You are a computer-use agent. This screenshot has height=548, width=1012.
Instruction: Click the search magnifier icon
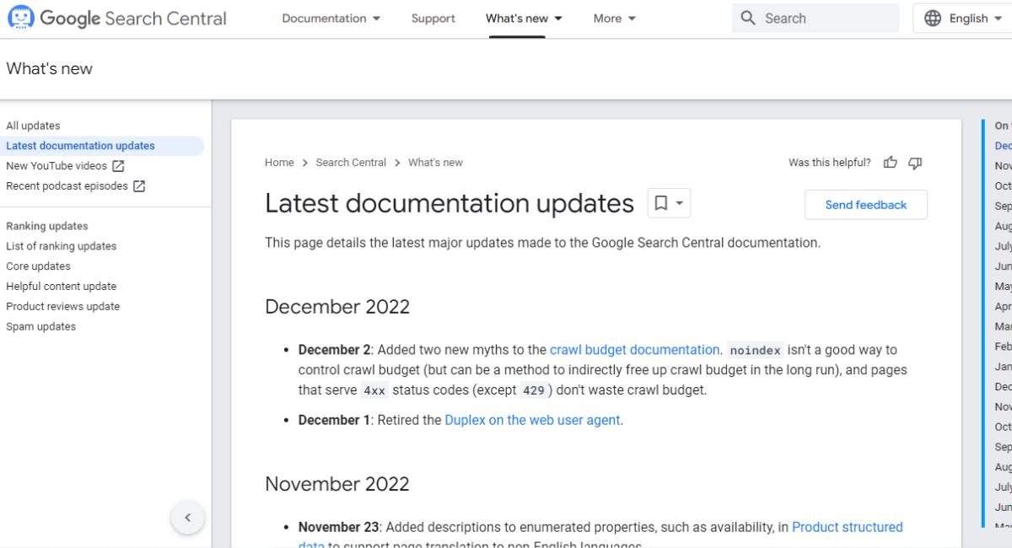pyautogui.click(x=748, y=18)
